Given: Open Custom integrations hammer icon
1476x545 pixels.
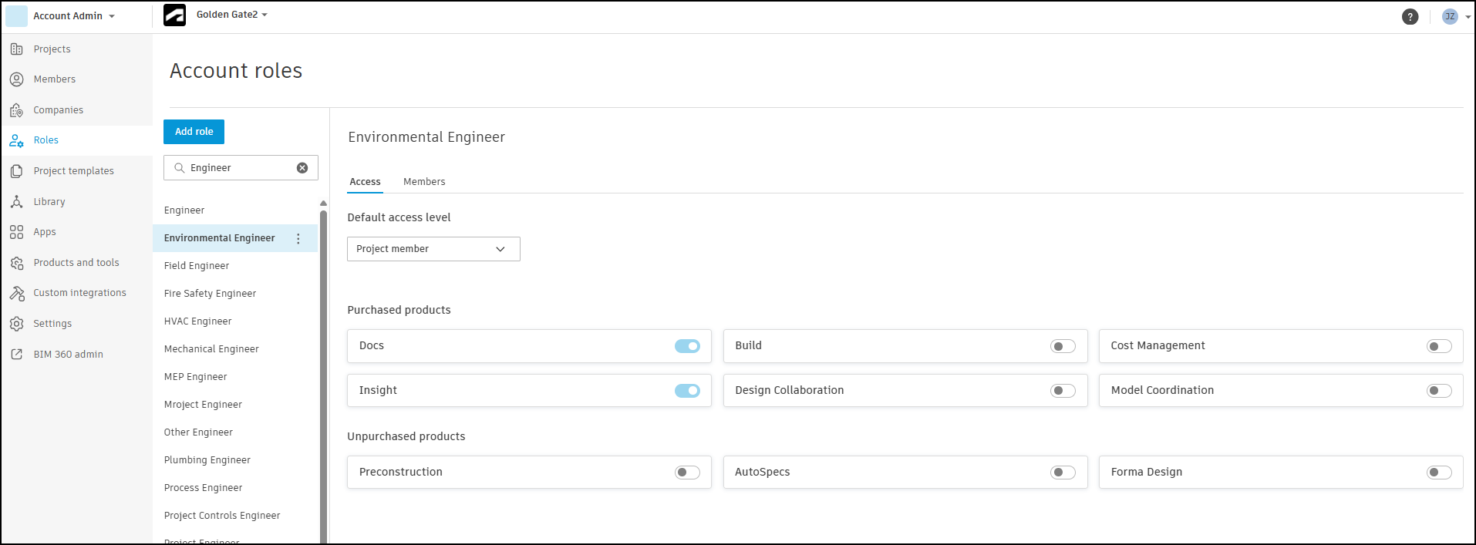Looking at the screenshot, I should point(16,293).
